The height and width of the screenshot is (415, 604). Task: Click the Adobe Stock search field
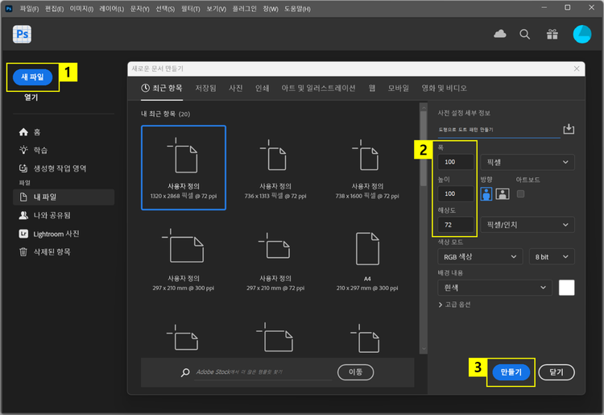(x=263, y=372)
